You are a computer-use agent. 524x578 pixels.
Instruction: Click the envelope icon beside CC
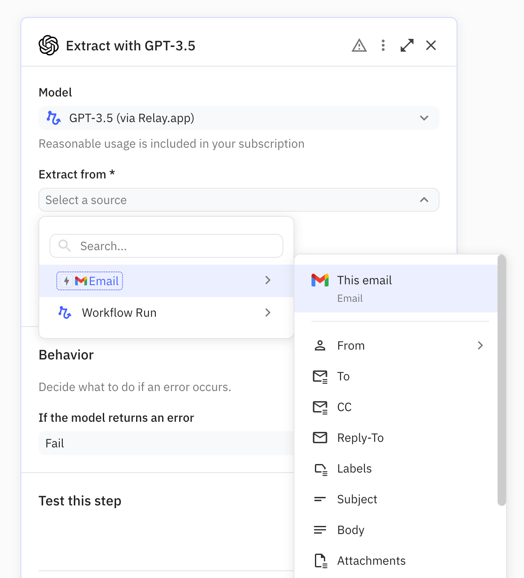click(320, 408)
